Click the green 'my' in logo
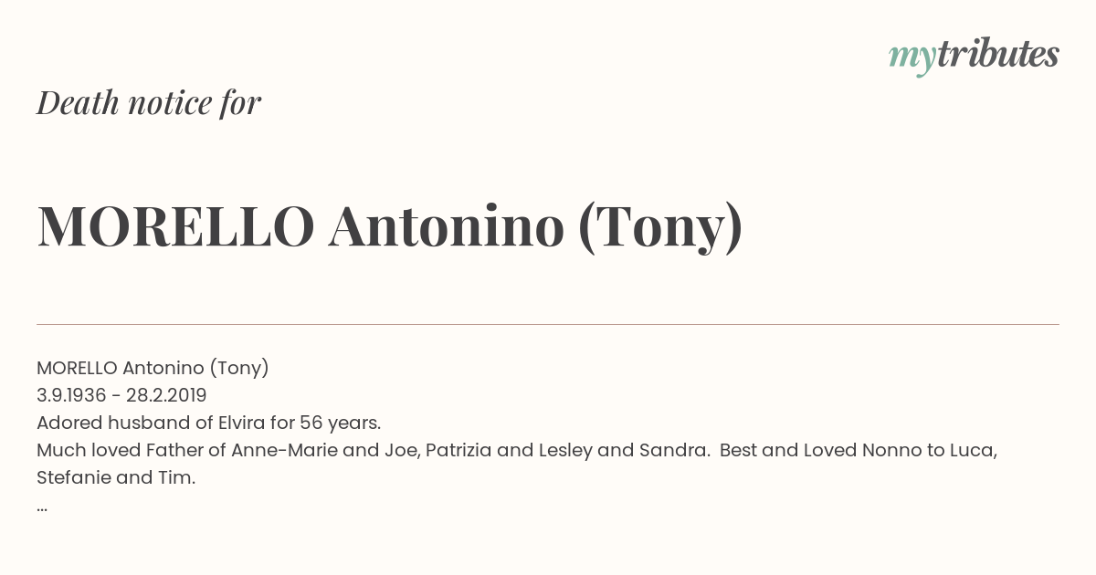 [912, 60]
